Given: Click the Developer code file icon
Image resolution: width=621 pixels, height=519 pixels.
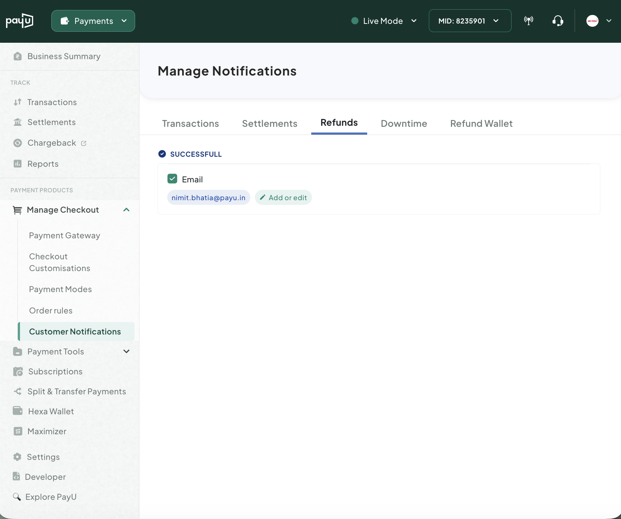Looking at the screenshot, I should point(16,476).
